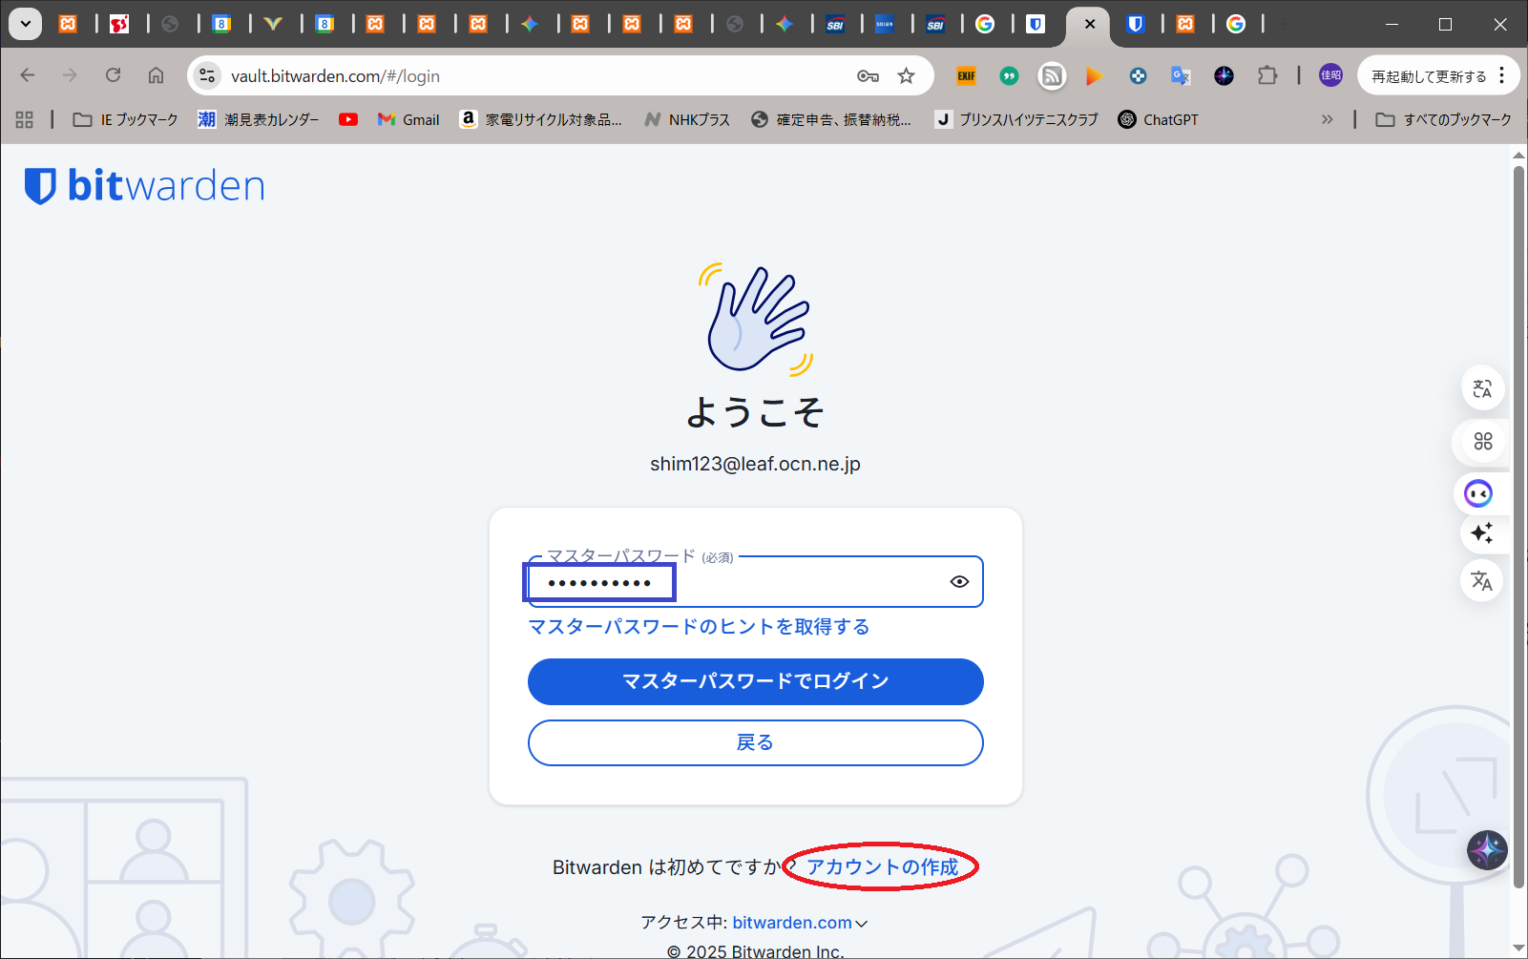
Task: Expand the tab search dropdown
Action: [26, 24]
